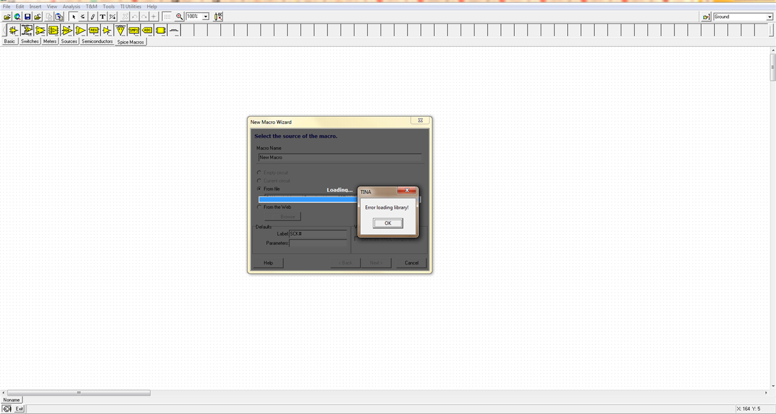Place the first op-amp macro icon
Image resolution: width=776 pixels, height=414 pixels.
[13, 30]
